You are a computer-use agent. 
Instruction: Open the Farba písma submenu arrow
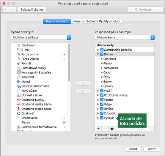coord(64,55)
